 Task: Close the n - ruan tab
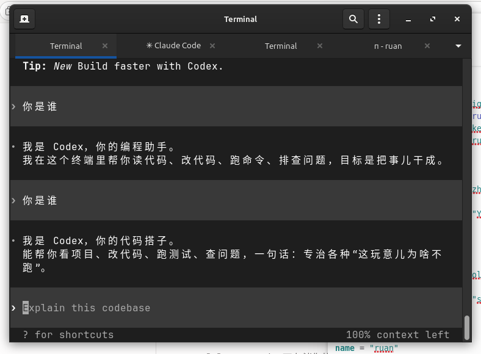pos(427,46)
